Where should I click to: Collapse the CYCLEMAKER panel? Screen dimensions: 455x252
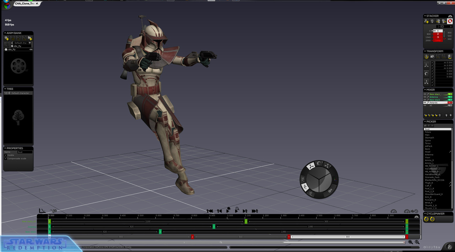425,214
